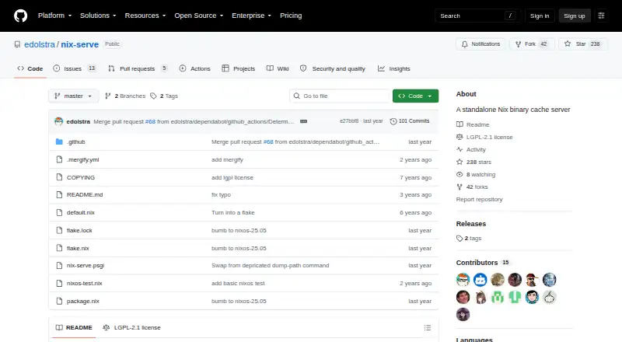Open the e27bbf8 commit hash
The height and width of the screenshot is (342, 622).
tap(349, 121)
